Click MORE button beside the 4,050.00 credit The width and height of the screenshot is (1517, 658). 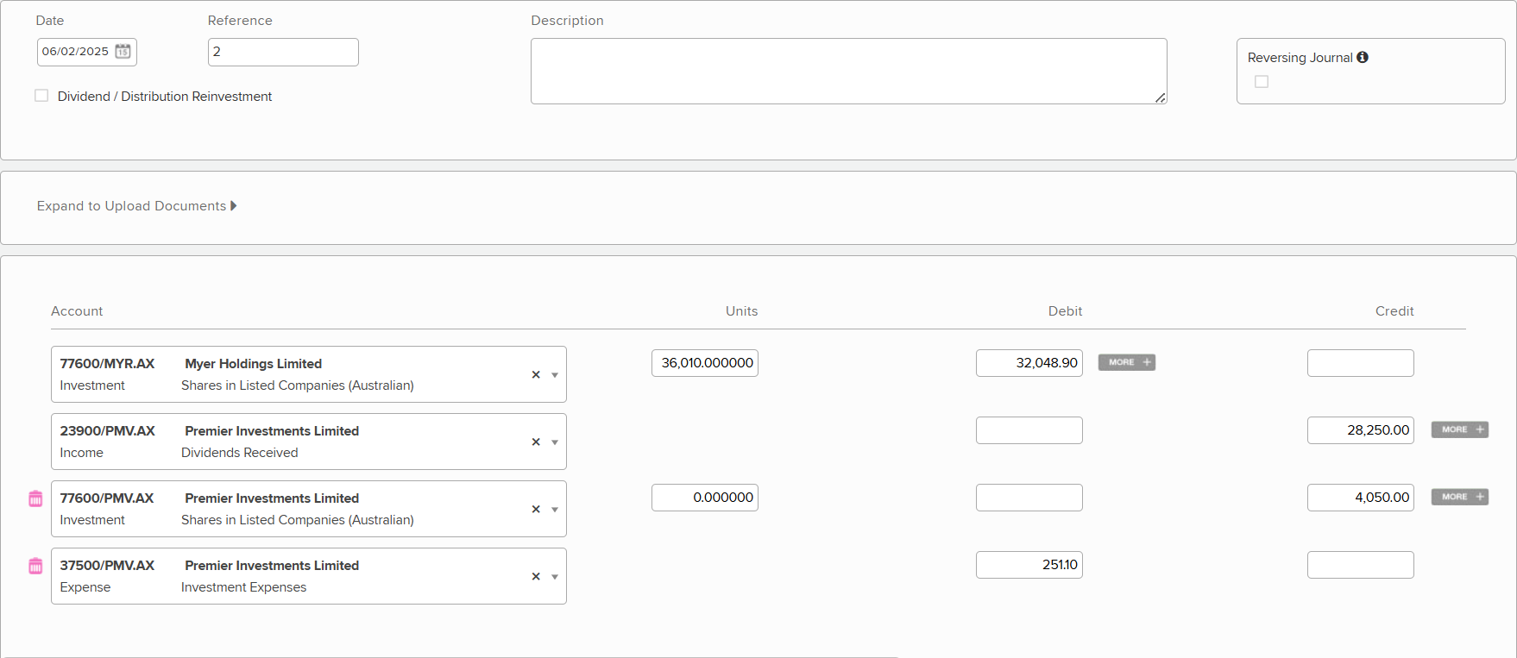click(x=1460, y=497)
